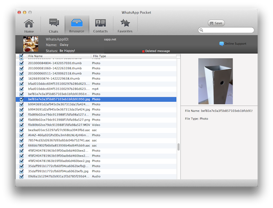Click the File Name text in preview panel
Screen dimensions: 273x208
219,111
